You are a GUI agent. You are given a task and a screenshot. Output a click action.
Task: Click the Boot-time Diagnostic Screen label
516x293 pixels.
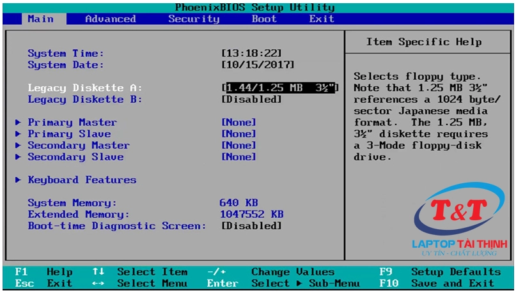[x=117, y=226]
